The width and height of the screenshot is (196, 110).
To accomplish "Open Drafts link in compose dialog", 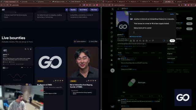I will pyautogui.click(x=172, y=14).
